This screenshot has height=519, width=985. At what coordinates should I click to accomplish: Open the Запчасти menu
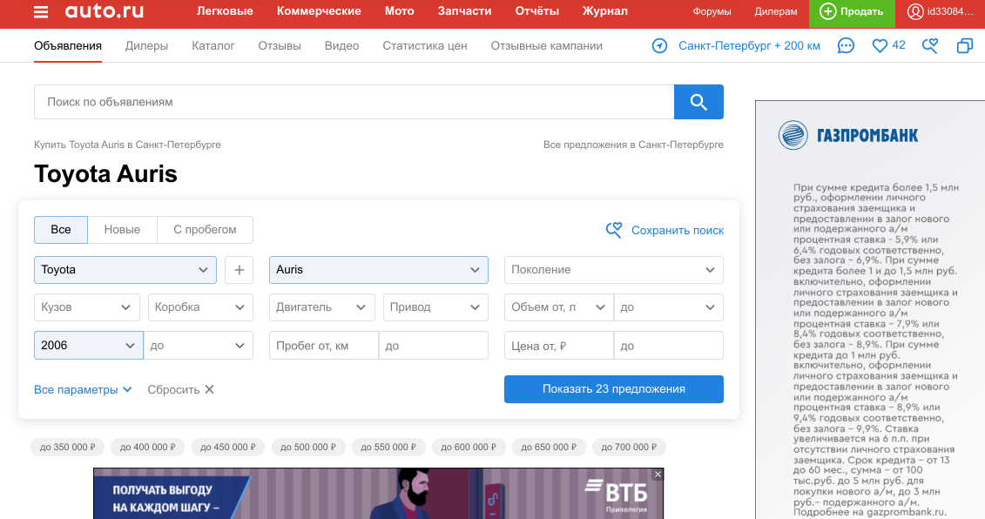point(465,11)
